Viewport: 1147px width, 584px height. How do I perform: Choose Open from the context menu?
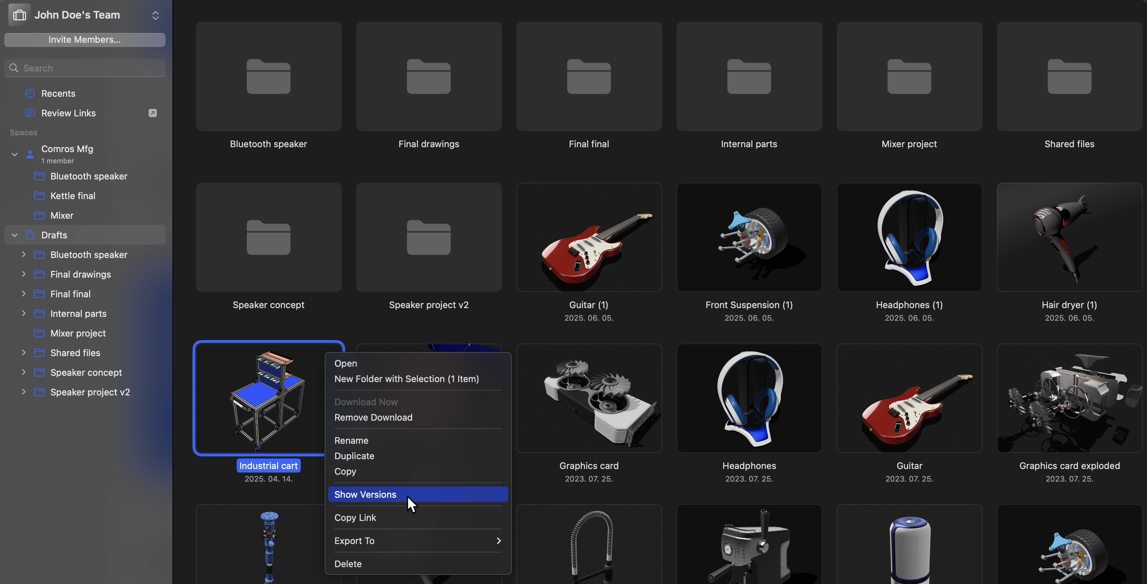click(x=418, y=363)
